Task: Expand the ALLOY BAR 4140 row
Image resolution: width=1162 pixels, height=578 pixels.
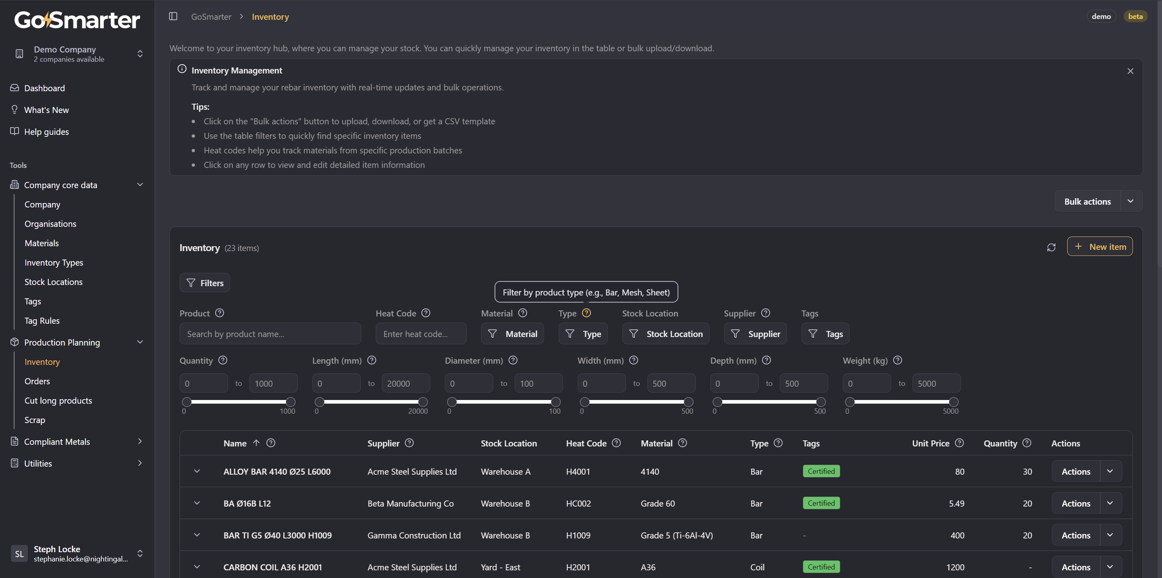Action: click(x=197, y=471)
